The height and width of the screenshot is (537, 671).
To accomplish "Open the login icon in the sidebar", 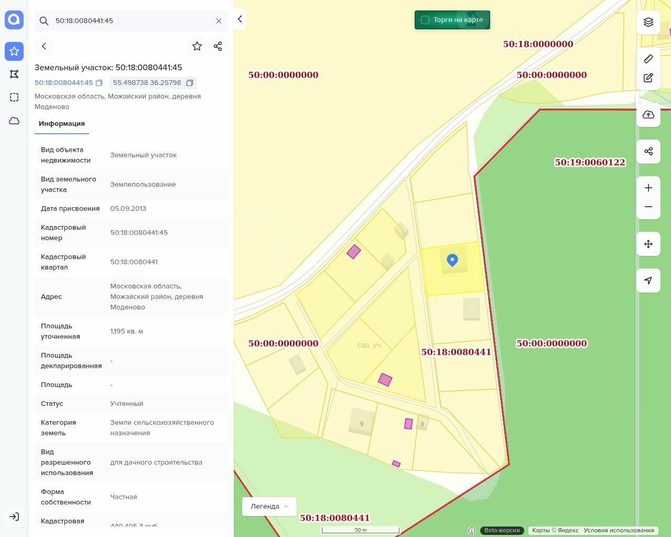I will [x=14, y=517].
